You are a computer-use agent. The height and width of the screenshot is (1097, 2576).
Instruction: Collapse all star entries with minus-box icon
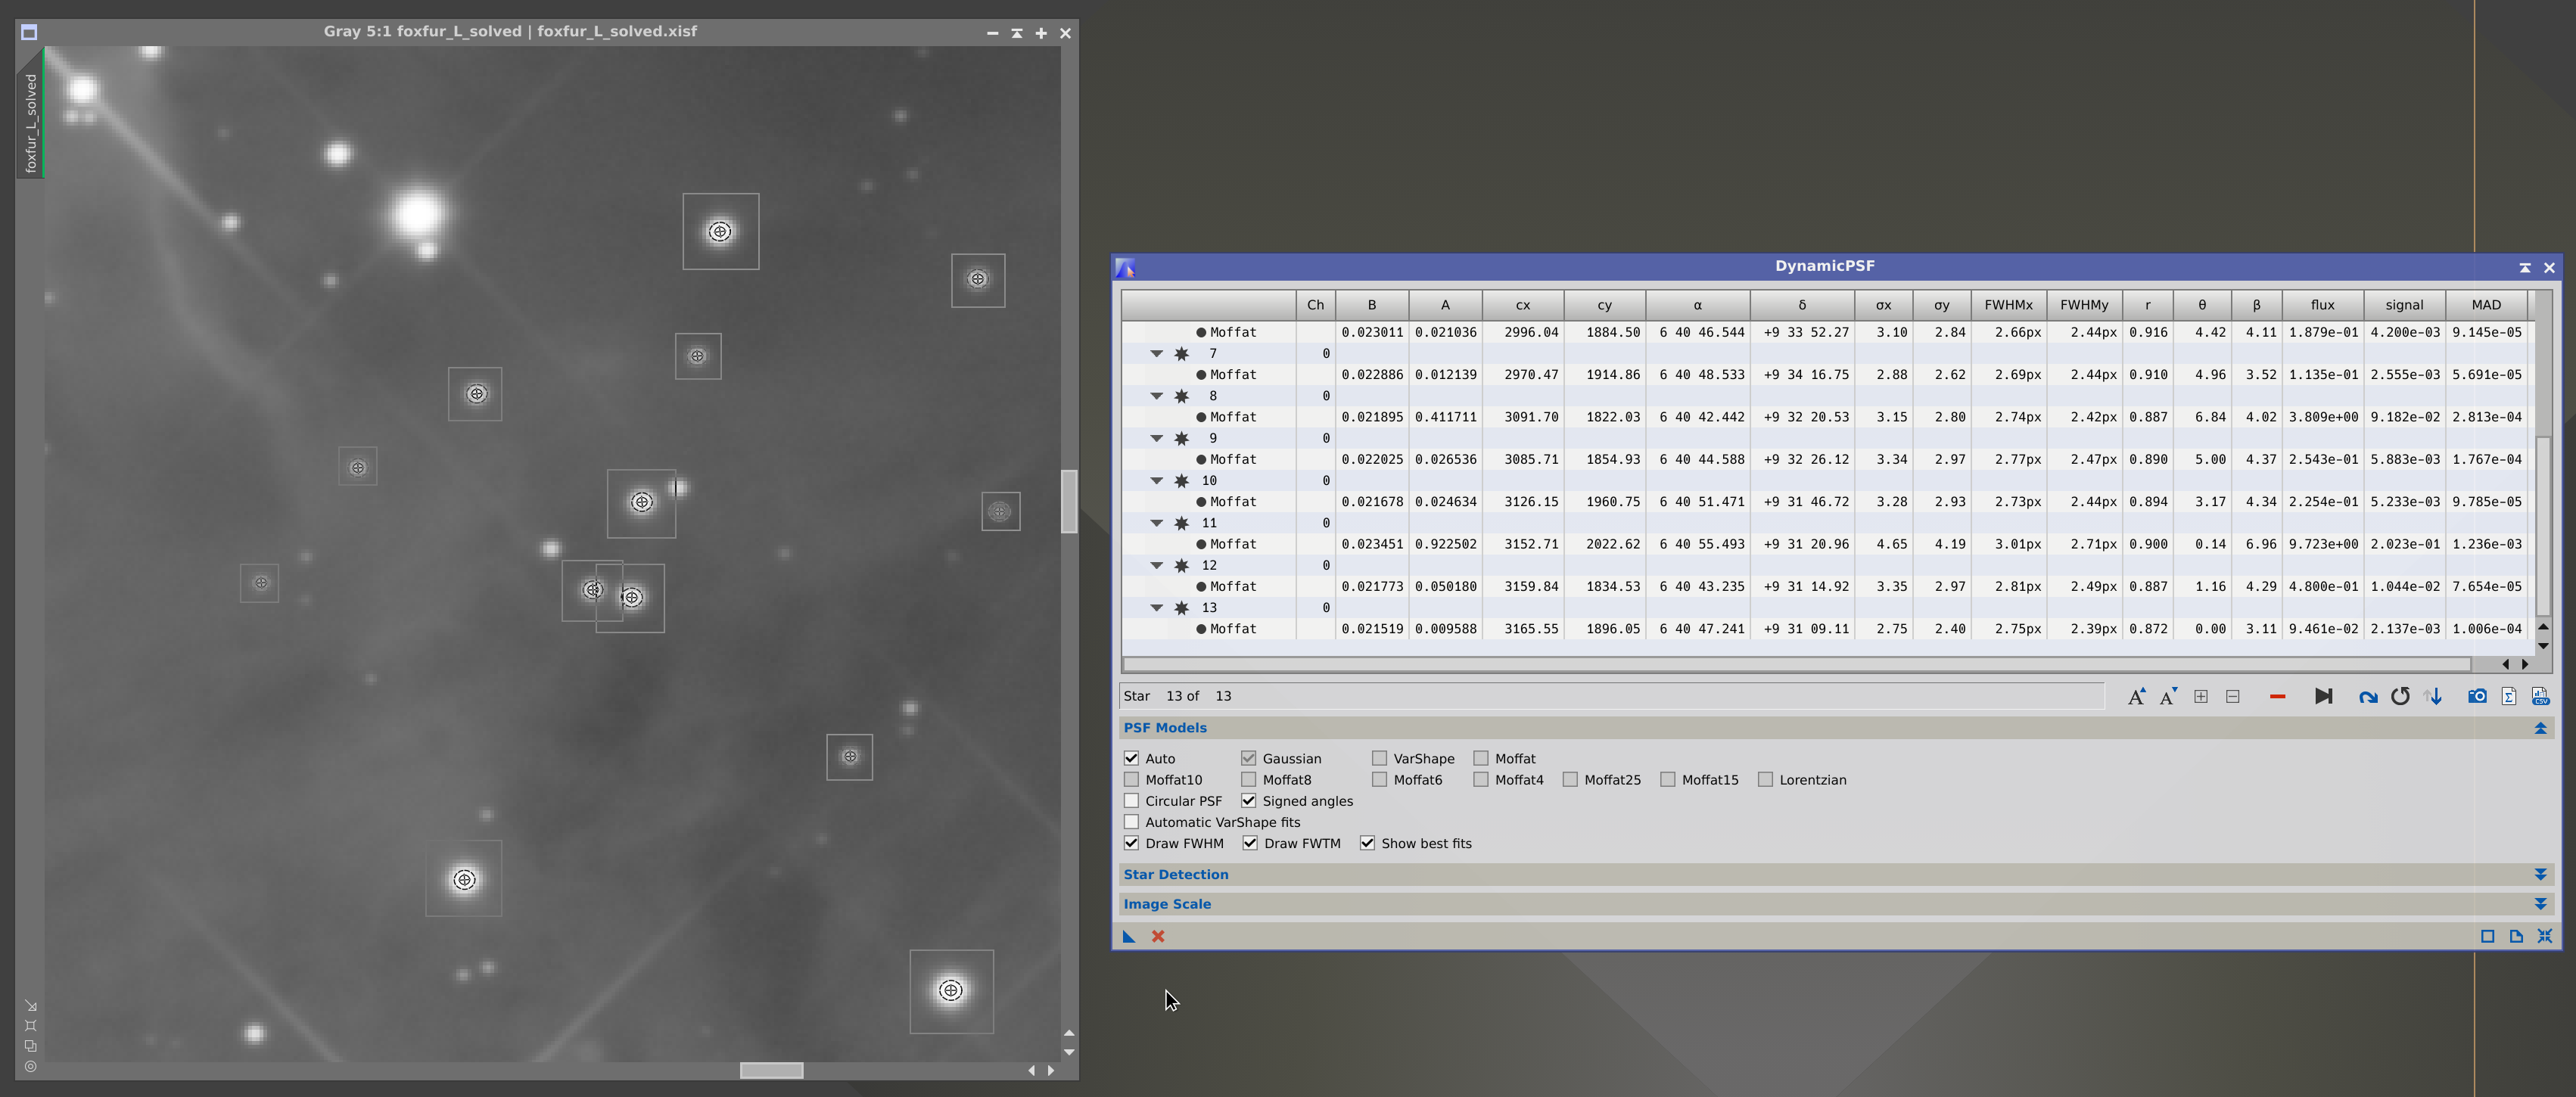point(2233,696)
